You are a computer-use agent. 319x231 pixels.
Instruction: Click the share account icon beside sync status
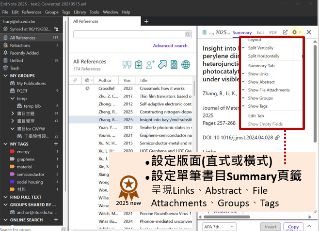tap(56, 29)
